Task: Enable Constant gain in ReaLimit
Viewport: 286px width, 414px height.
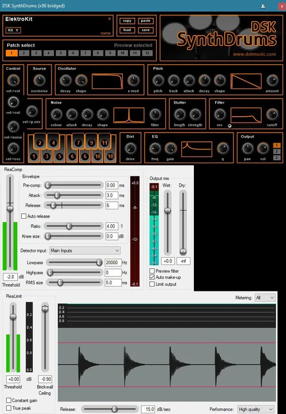Action: (9, 400)
